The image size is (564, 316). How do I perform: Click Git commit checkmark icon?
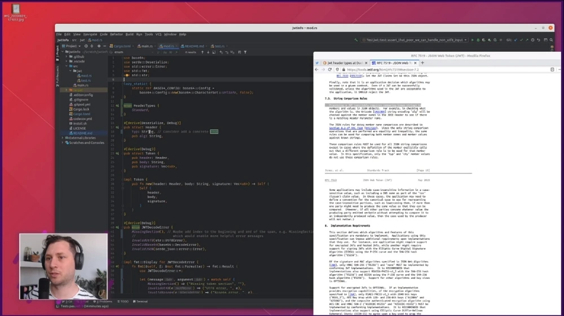tap(521, 40)
